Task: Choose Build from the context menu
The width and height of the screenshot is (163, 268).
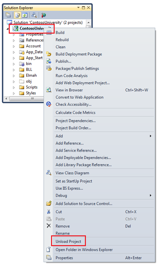Action: tap(60, 32)
